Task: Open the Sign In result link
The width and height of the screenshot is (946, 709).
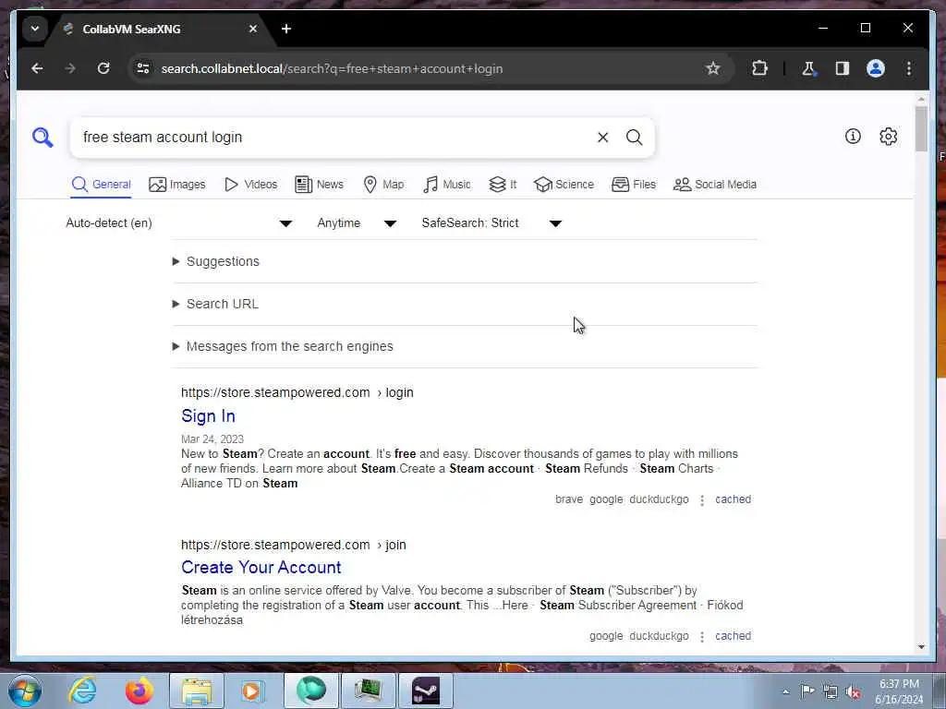Action: pyautogui.click(x=208, y=416)
